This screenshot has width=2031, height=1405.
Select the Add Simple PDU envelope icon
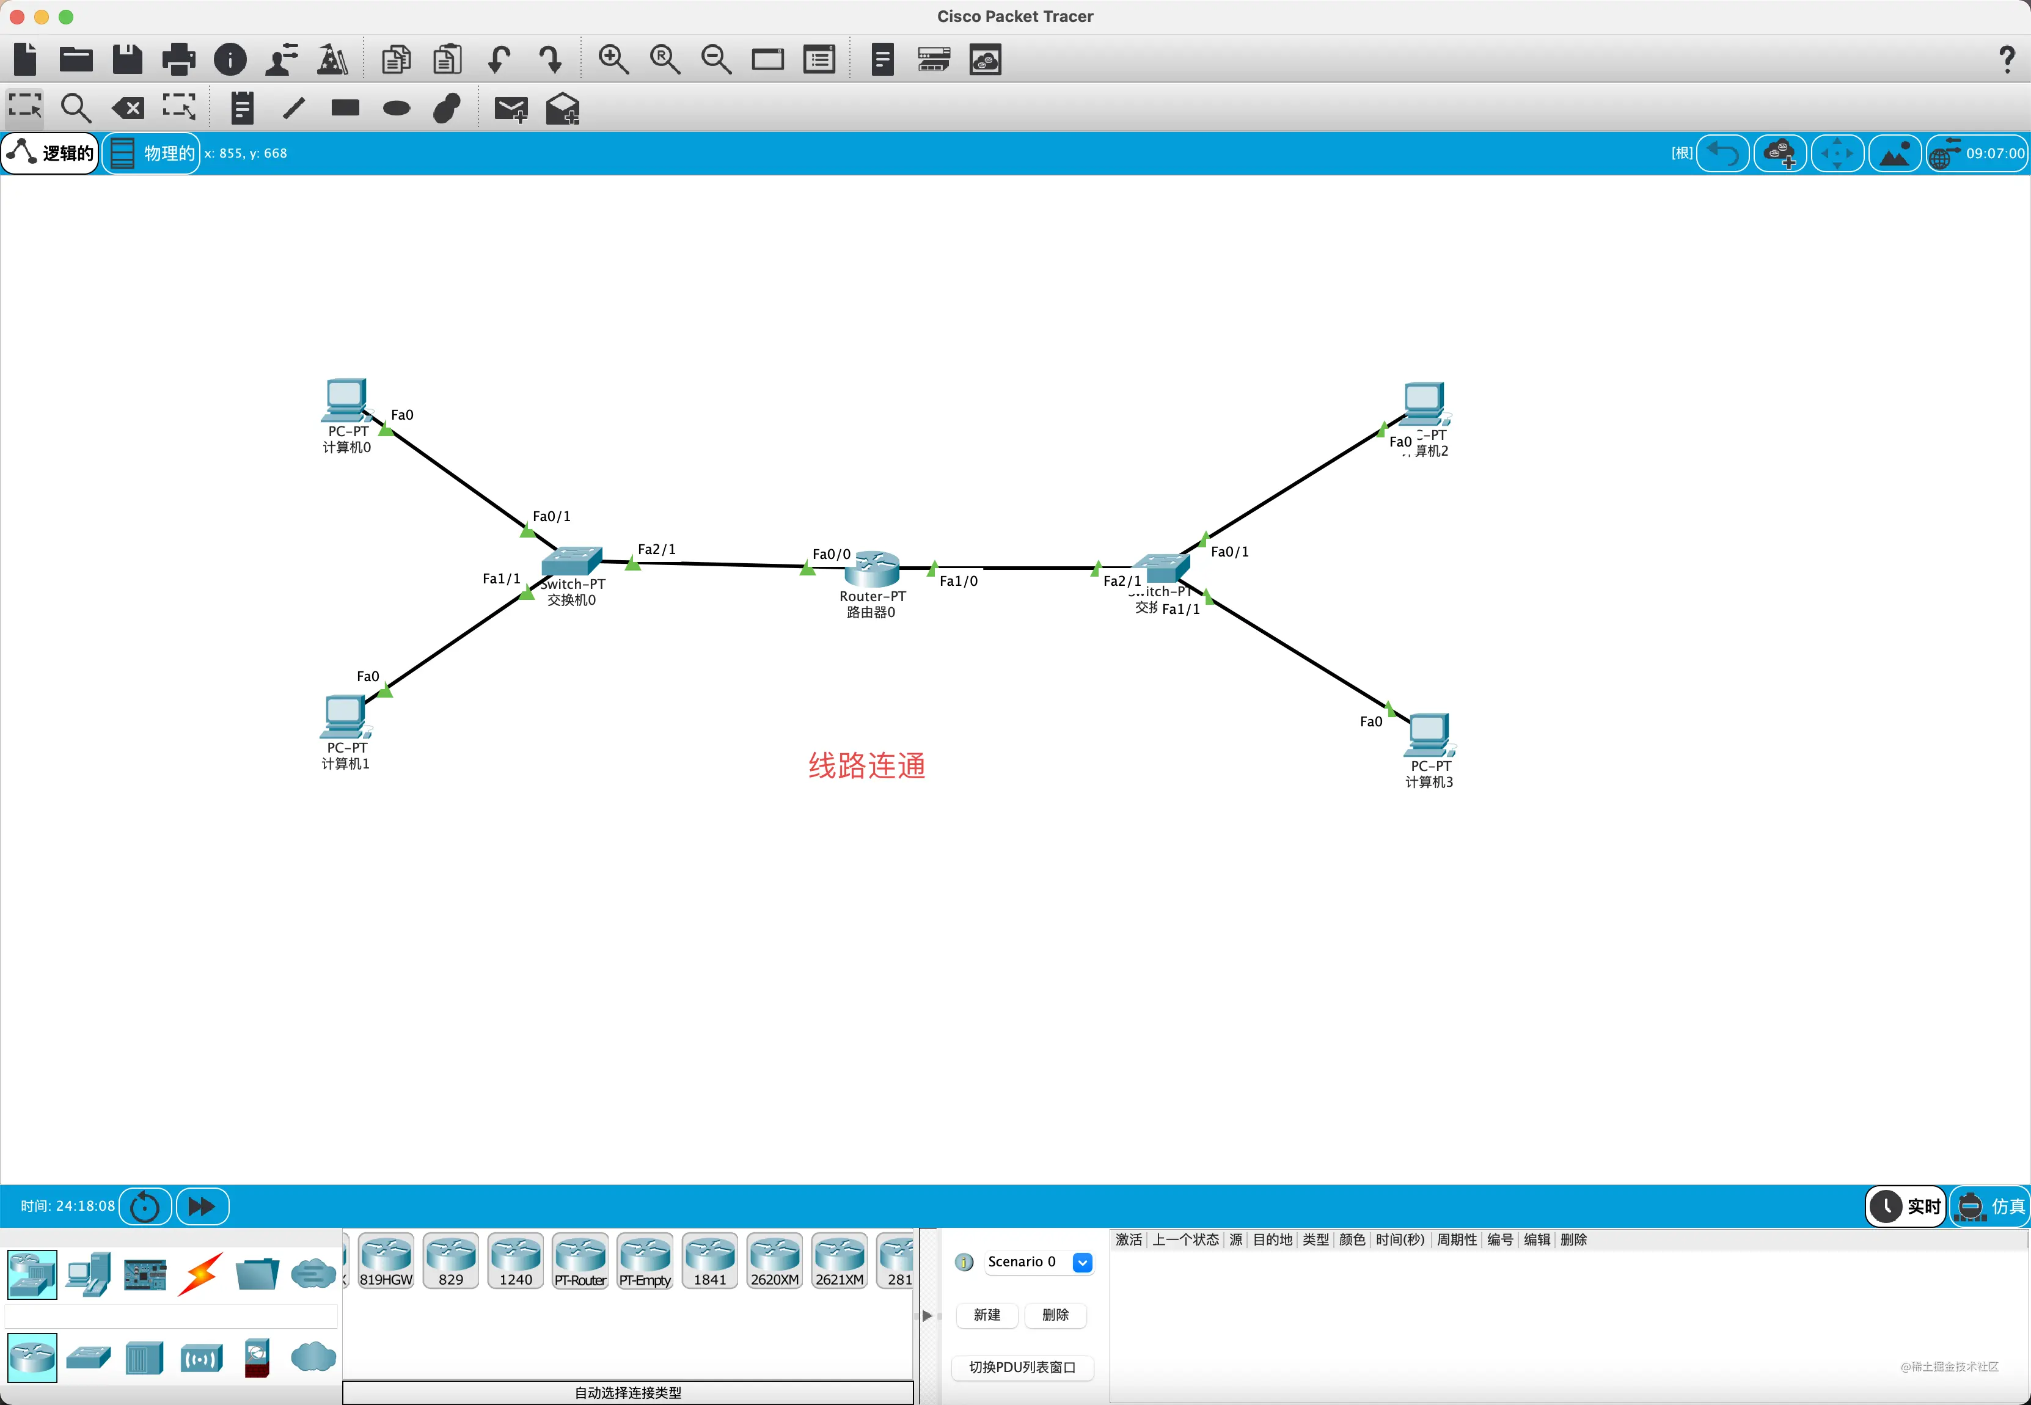pos(511,108)
